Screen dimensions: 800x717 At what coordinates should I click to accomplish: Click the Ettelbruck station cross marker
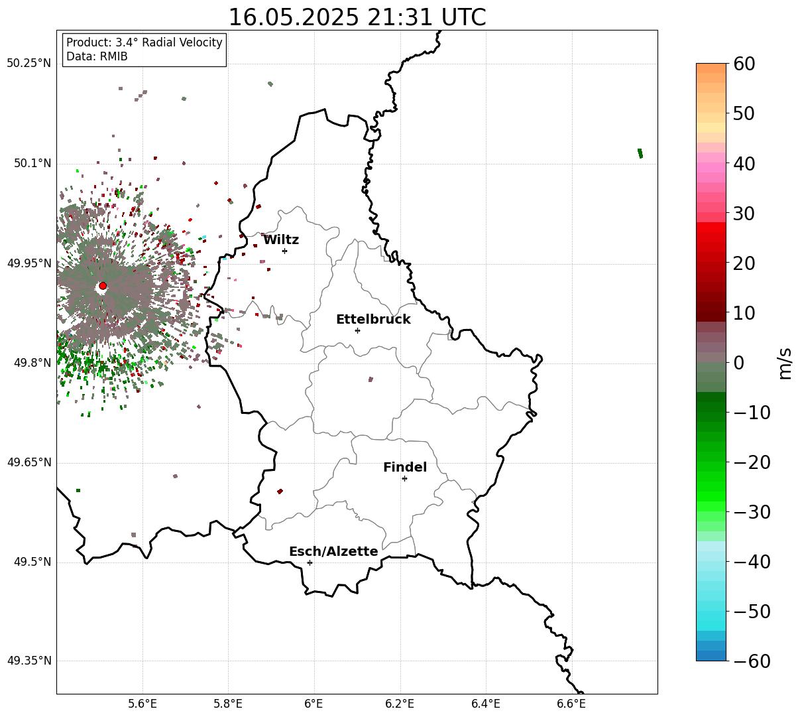pos(357,330)
